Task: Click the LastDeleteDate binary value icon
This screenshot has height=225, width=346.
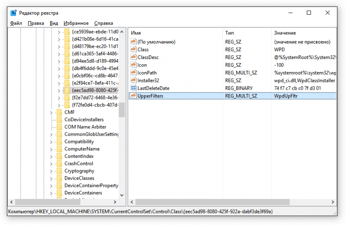Action: (x=133, y=88)
